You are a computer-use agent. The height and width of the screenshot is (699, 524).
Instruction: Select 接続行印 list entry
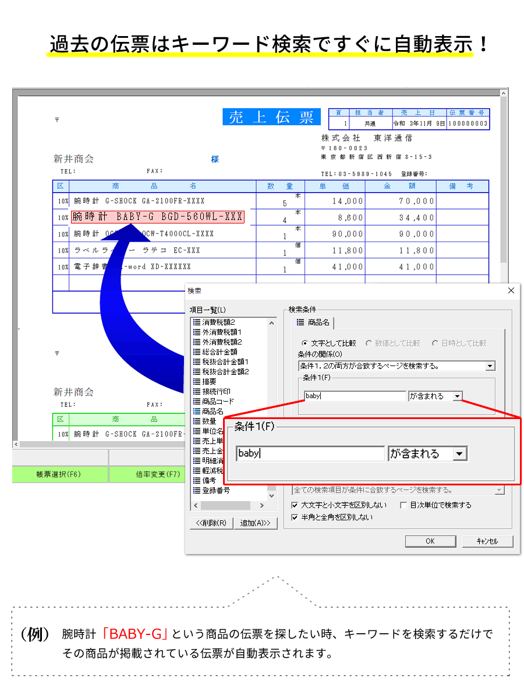[x=215, y=391]
